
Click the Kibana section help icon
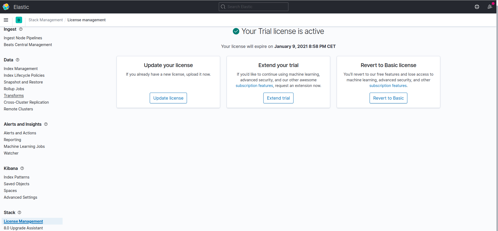(22, 168)
